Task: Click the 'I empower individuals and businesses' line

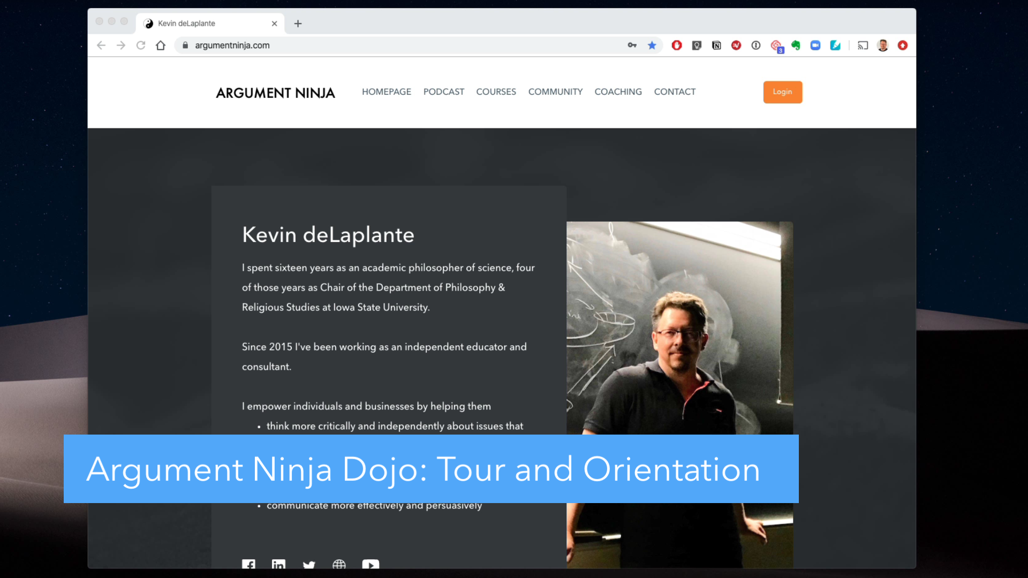Action: [x=366, y=406]
